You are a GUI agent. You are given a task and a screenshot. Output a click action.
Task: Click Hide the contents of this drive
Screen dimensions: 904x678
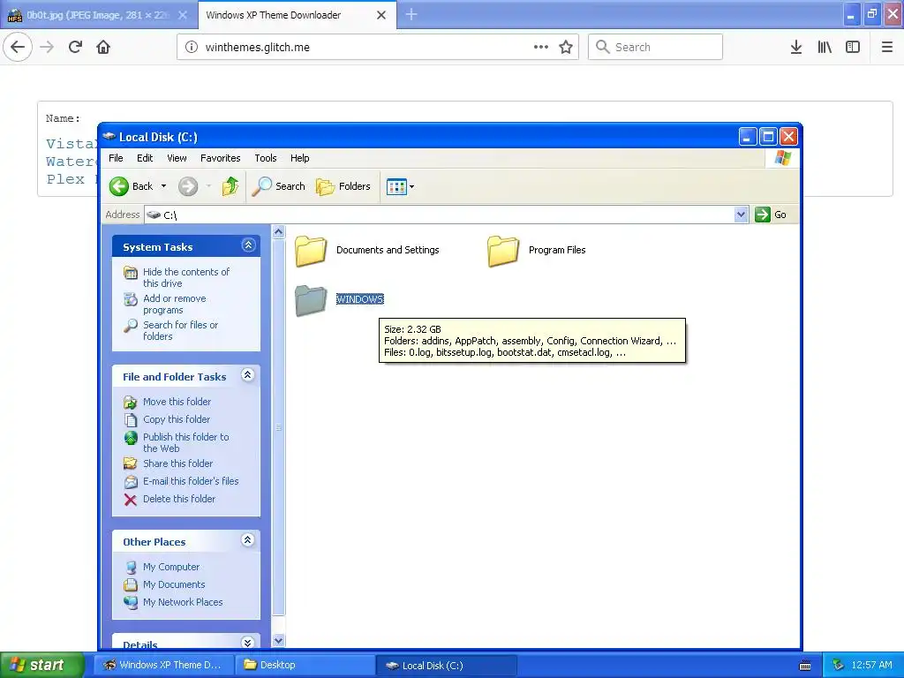[185, 277]
